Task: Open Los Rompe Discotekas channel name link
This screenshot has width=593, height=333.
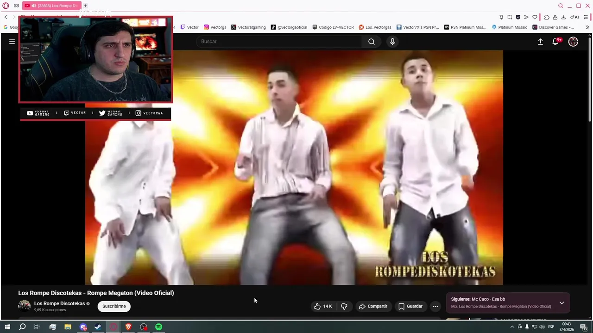Action: point(59,303)
